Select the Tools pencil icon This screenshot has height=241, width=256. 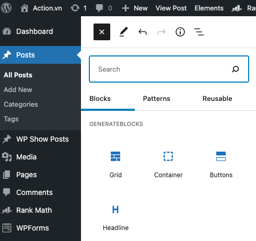(124, 32)
